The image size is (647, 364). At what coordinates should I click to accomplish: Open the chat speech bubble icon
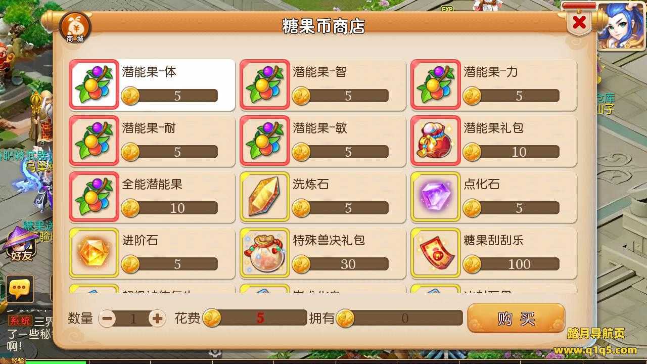tap(20, 289)
